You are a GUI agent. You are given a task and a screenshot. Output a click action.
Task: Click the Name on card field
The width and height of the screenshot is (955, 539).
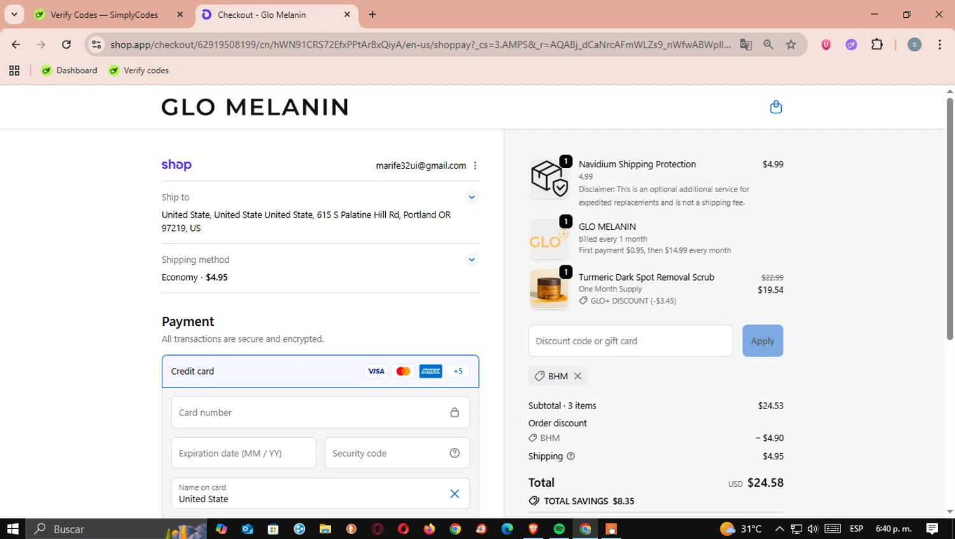click(x=320, y=494)
